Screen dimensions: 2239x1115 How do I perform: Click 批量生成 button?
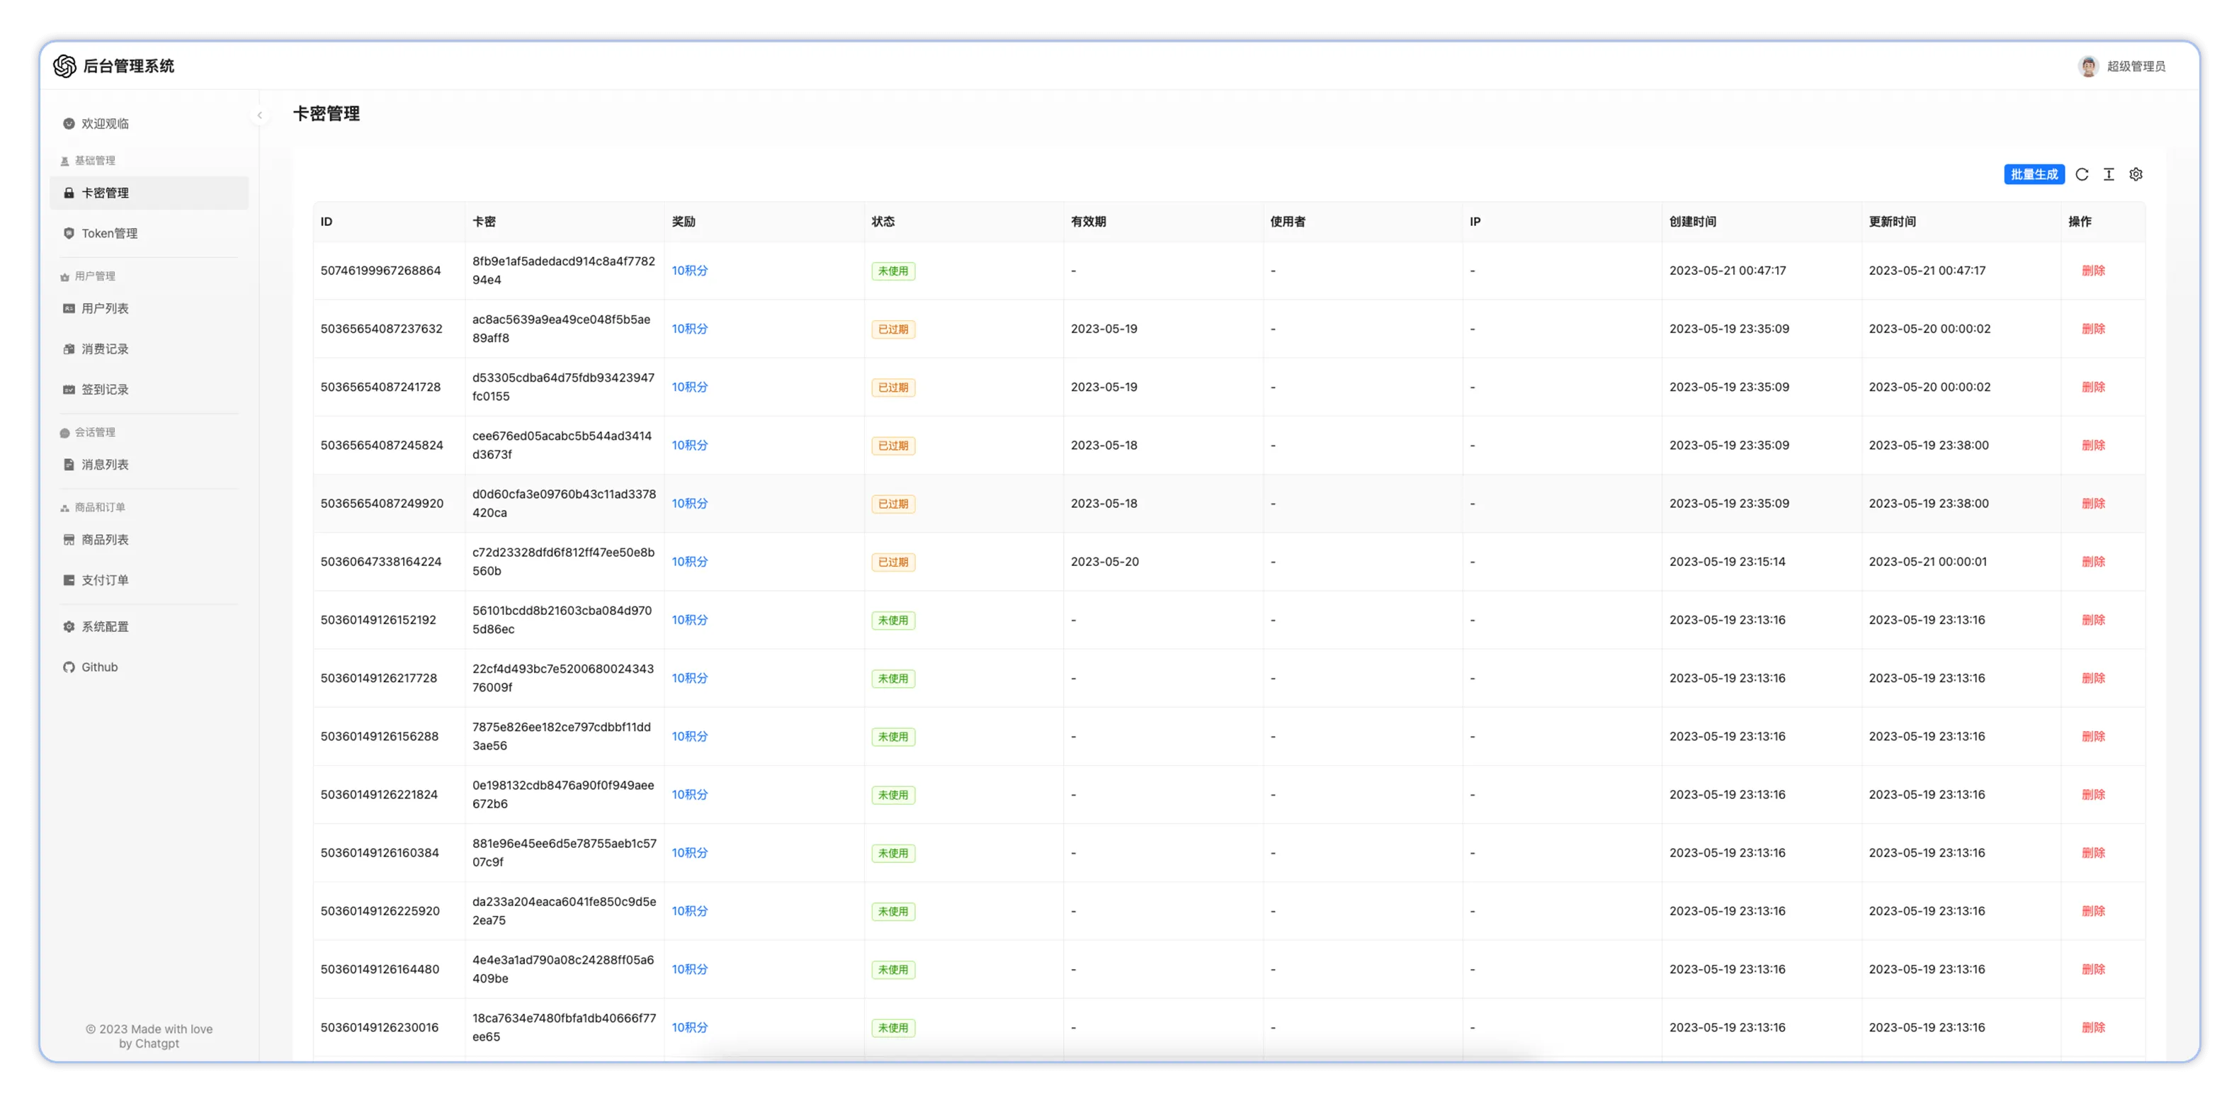2034,175
